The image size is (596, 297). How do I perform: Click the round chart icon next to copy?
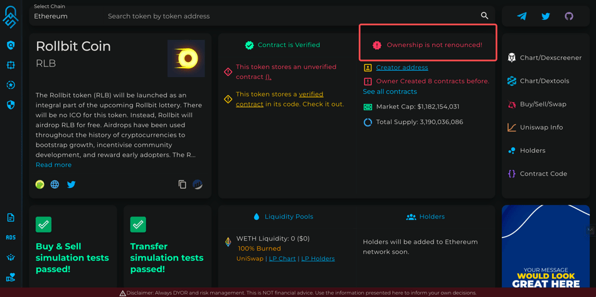[197, 185]
